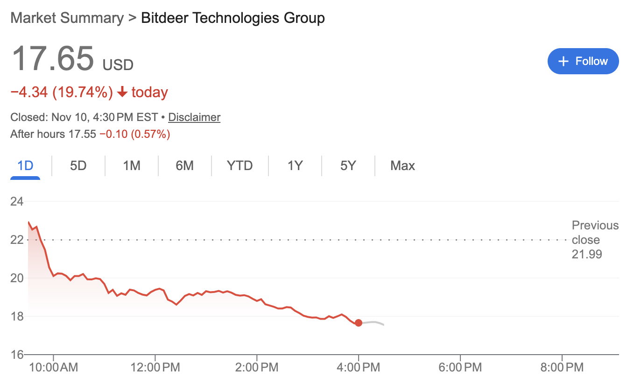This screenshot has width=634, height=385.
Task: Open the Disclaimer link
Action: click(x=194, y=117)
